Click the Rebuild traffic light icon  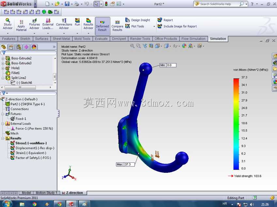point(106,4)
